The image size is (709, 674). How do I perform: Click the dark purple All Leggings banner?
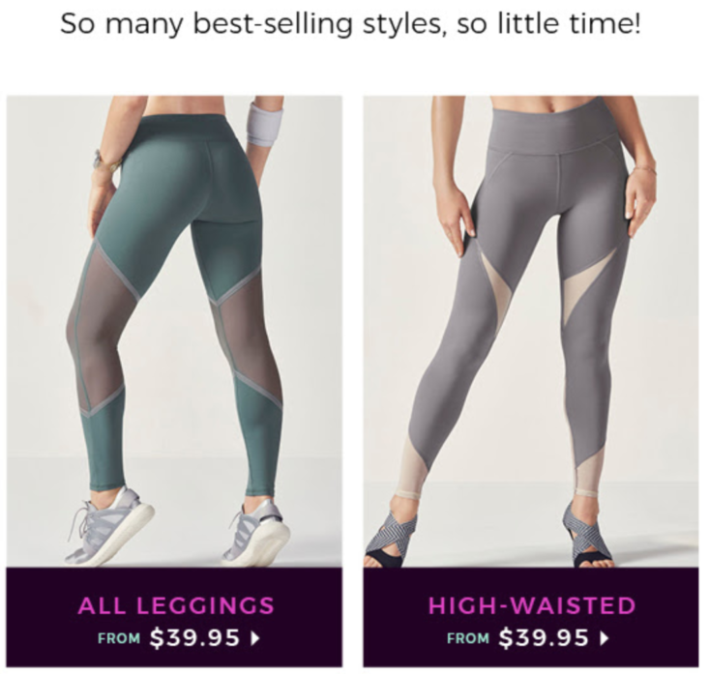click(174, 617)
